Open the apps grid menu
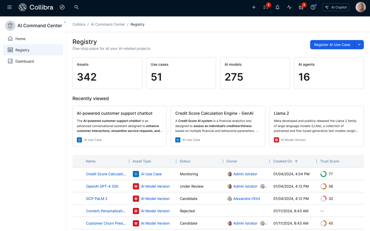The width and height of the screenshot is (370, 231). click(9, 7)
